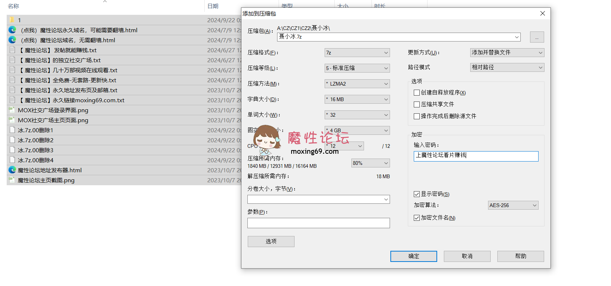The height and width of the screenshot is (286, 611).
Task: Expand the 压缩等级 dropdown
Action: point(357,68)
